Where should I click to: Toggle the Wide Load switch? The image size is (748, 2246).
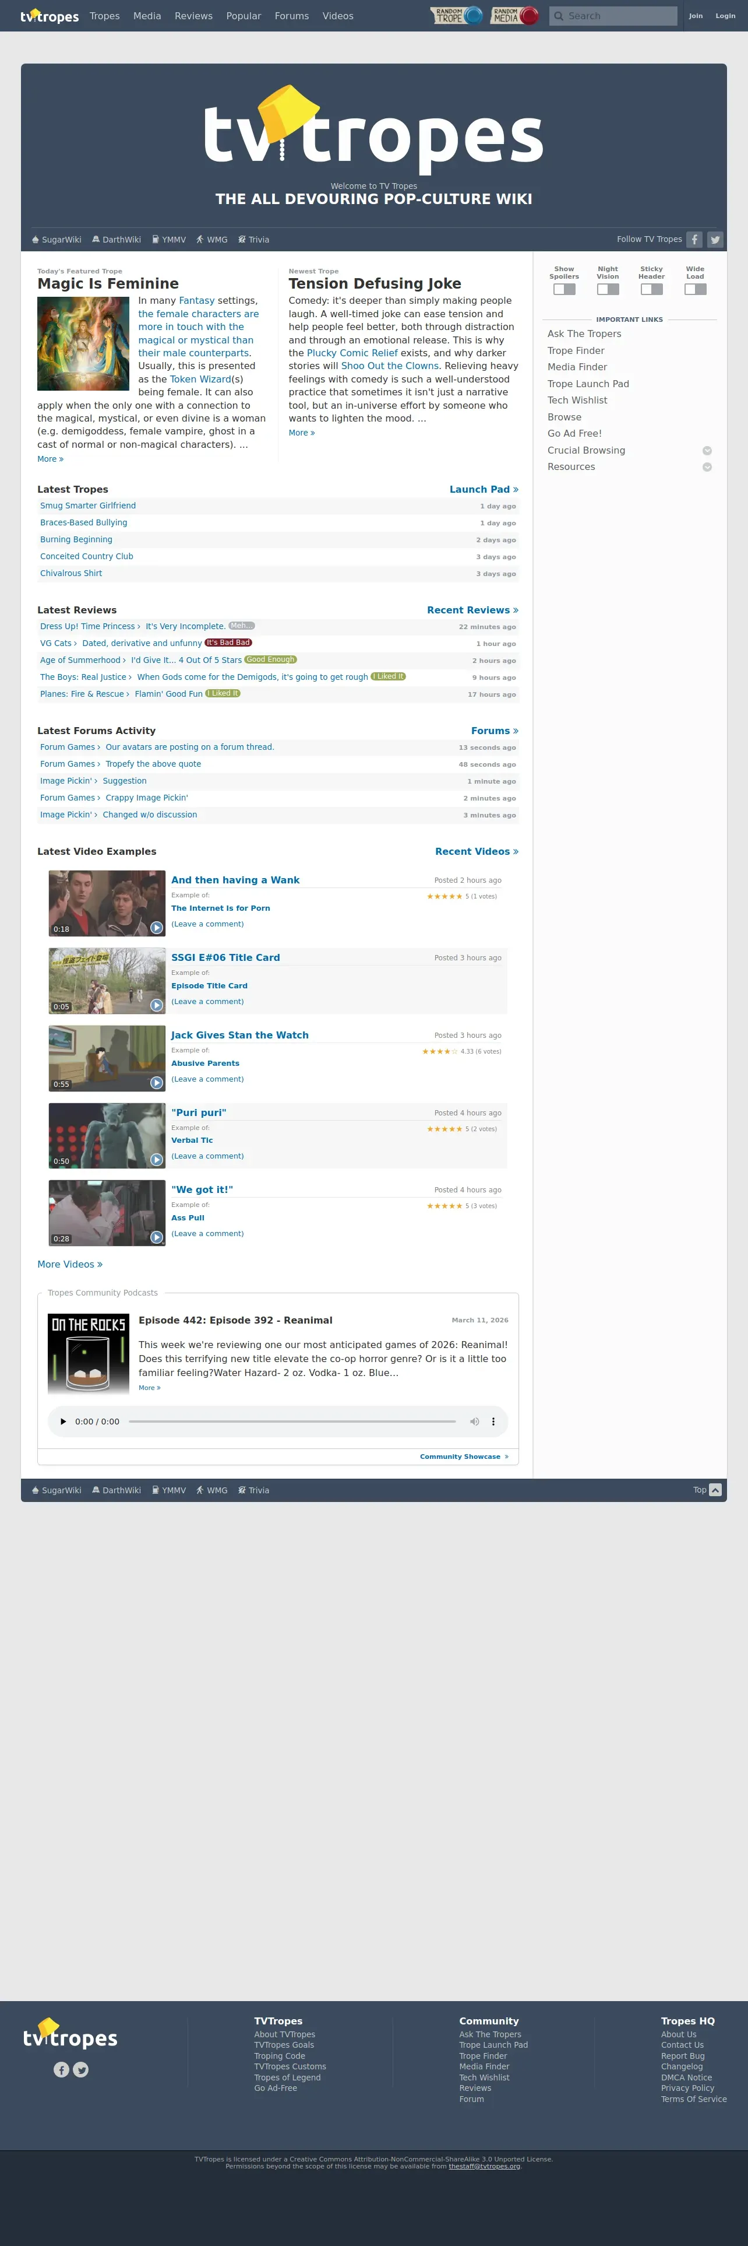(695, 289)
